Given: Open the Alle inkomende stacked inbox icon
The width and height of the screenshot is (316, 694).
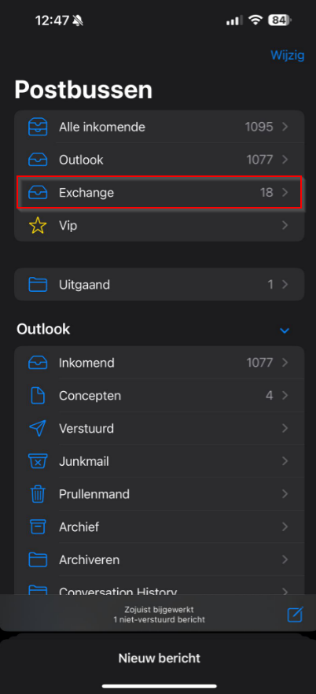Looking at the screenshot, I should point(38,127).
